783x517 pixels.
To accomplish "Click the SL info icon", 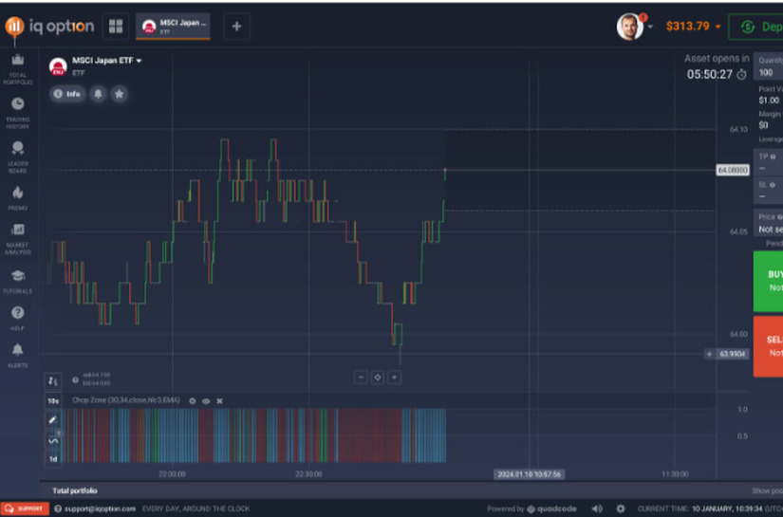I will point(773,185).
